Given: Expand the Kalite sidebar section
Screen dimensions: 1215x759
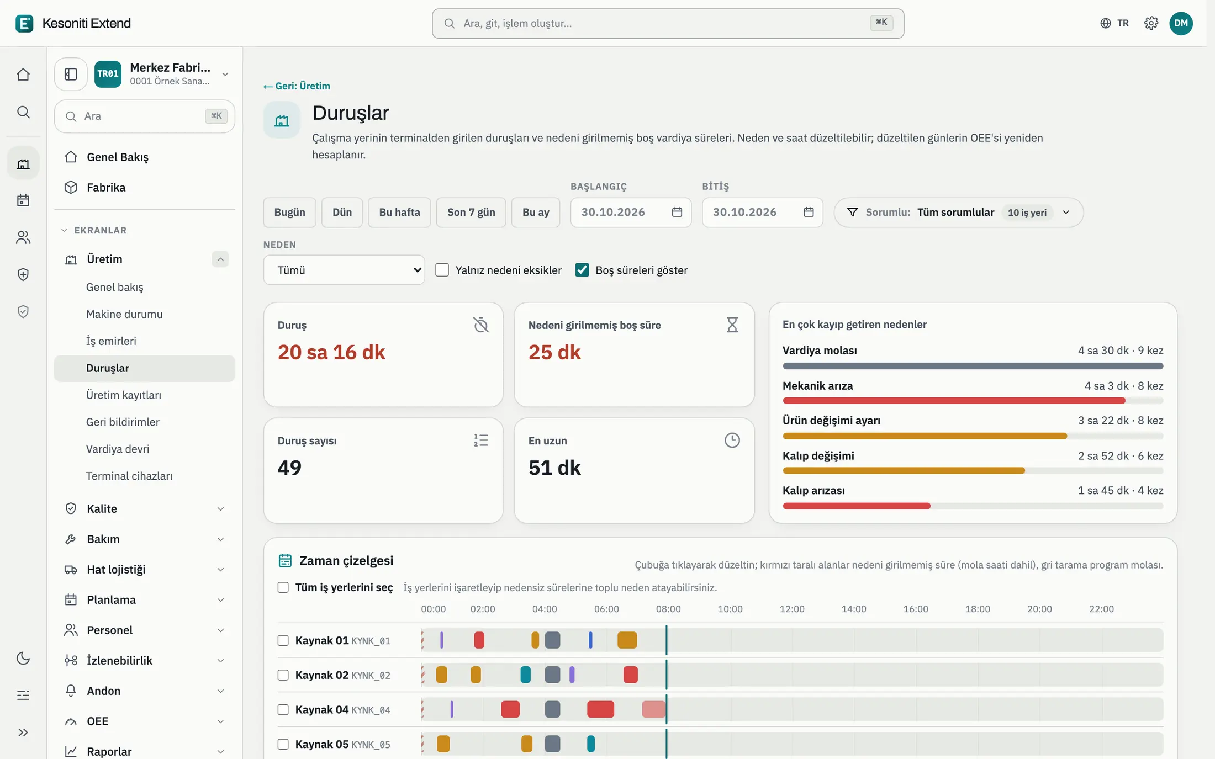Looking at the screenshot, I should coord(145,508).
